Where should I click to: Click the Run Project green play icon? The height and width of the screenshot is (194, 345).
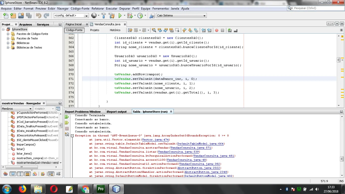click(x=120, y=16)
